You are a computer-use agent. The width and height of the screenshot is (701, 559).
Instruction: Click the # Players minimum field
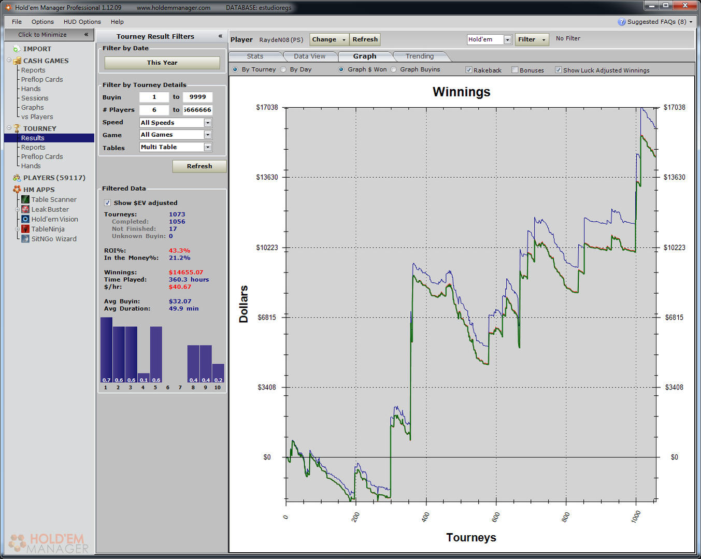click(154, 110)
